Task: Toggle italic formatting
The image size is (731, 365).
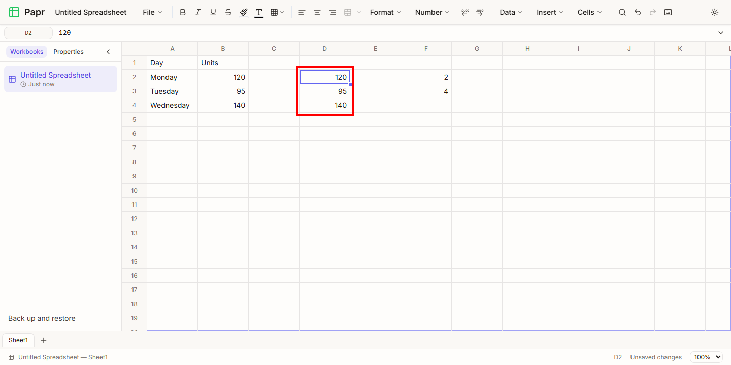Action: pos(198,12)
